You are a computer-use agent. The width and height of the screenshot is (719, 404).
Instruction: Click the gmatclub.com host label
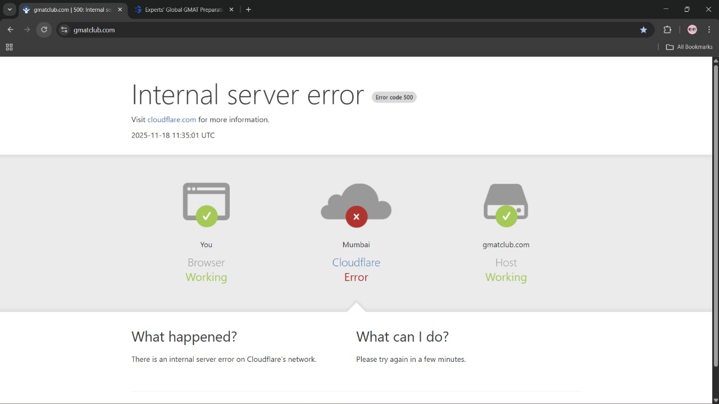506,244
